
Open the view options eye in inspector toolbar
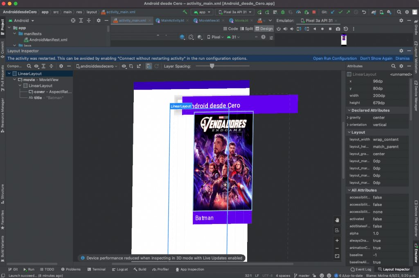(x=124, y=66)
